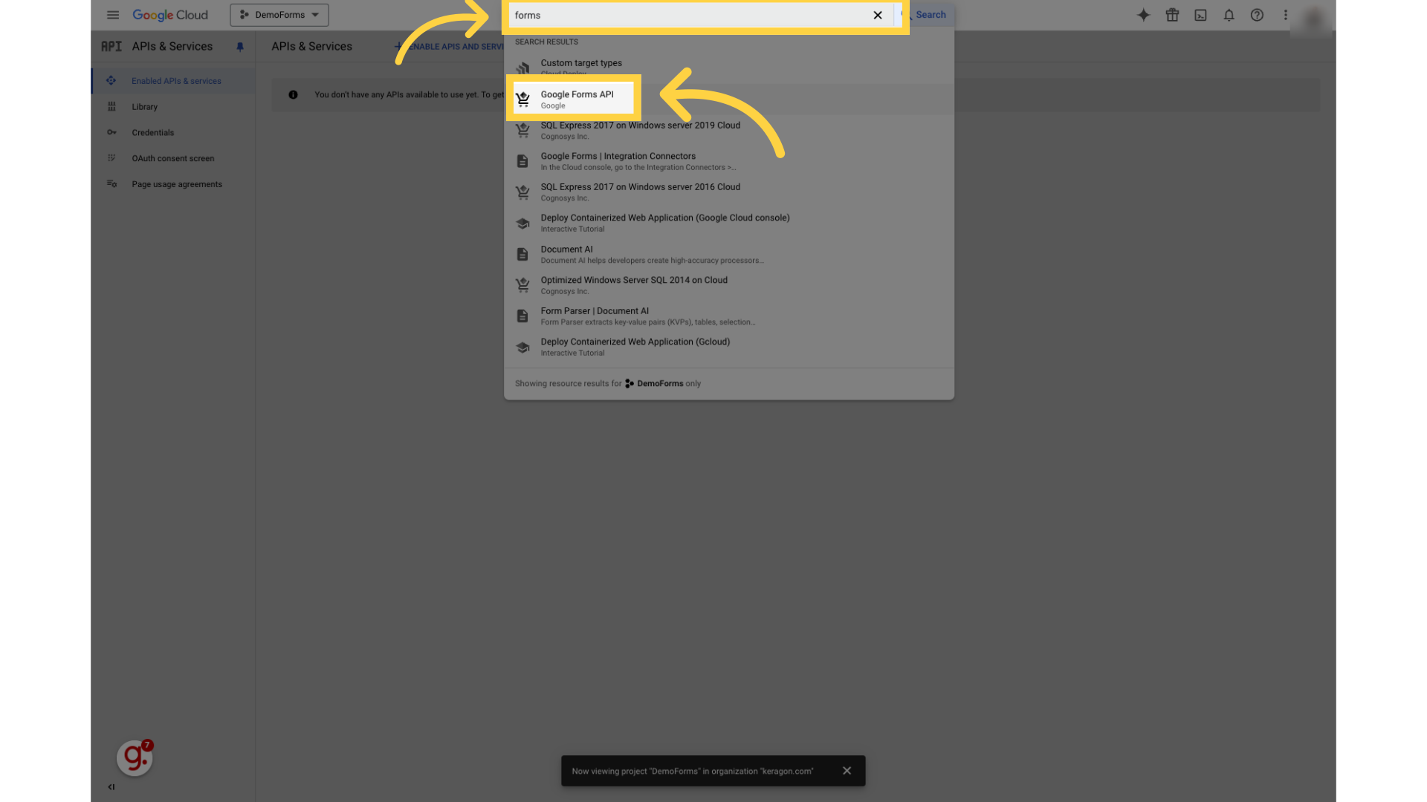Click the Enabled APIs diamond icon
The image size is (1427, 802).
click(x=111, y=81)
